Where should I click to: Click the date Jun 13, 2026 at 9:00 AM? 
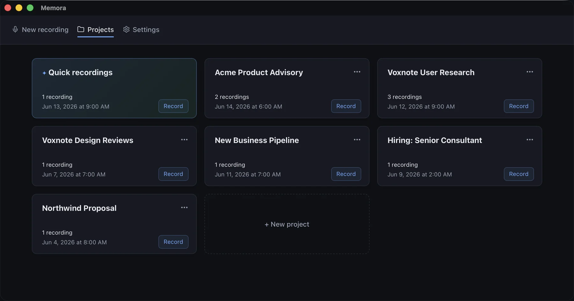[76, 107]
